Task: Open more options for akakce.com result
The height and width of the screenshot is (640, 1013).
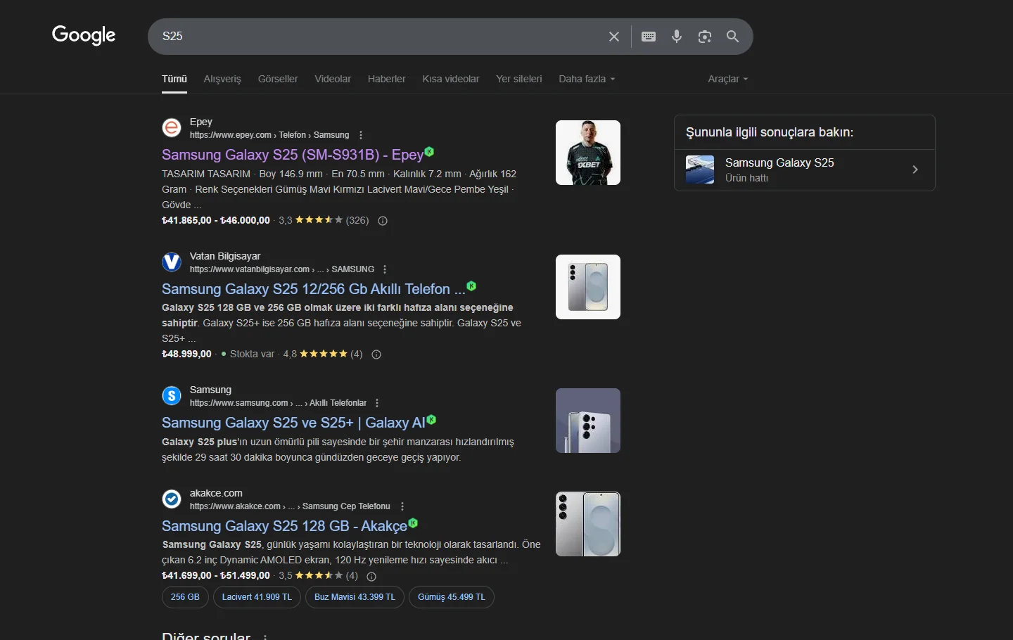Action: (402, 506)
